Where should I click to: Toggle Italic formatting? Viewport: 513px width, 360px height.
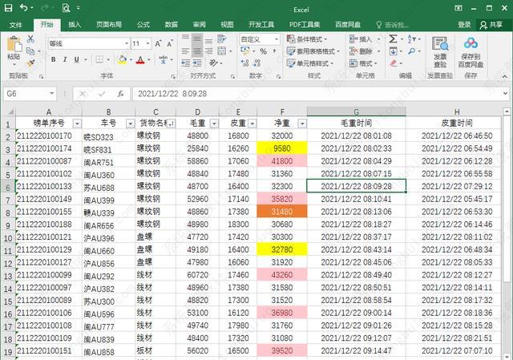[x=67, y=59]
